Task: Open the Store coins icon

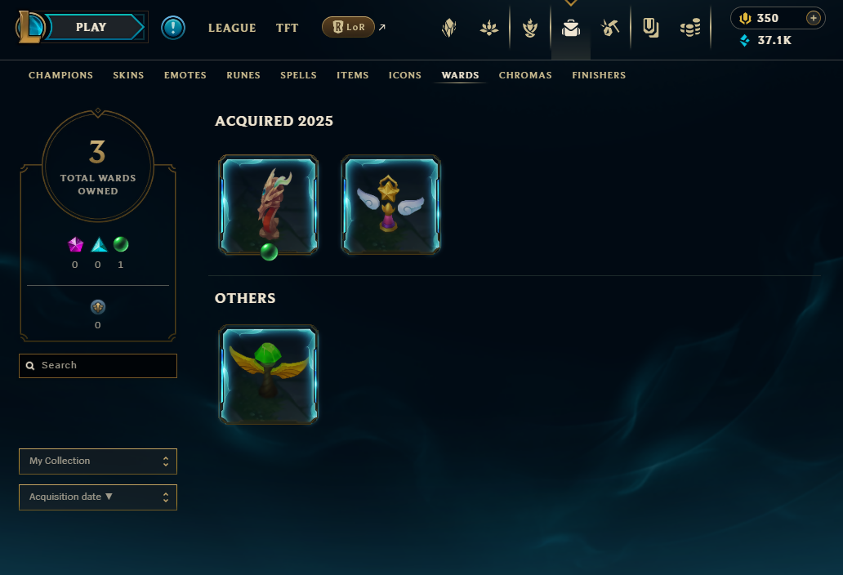Action: pyautogui.click(x=689, y=28)
